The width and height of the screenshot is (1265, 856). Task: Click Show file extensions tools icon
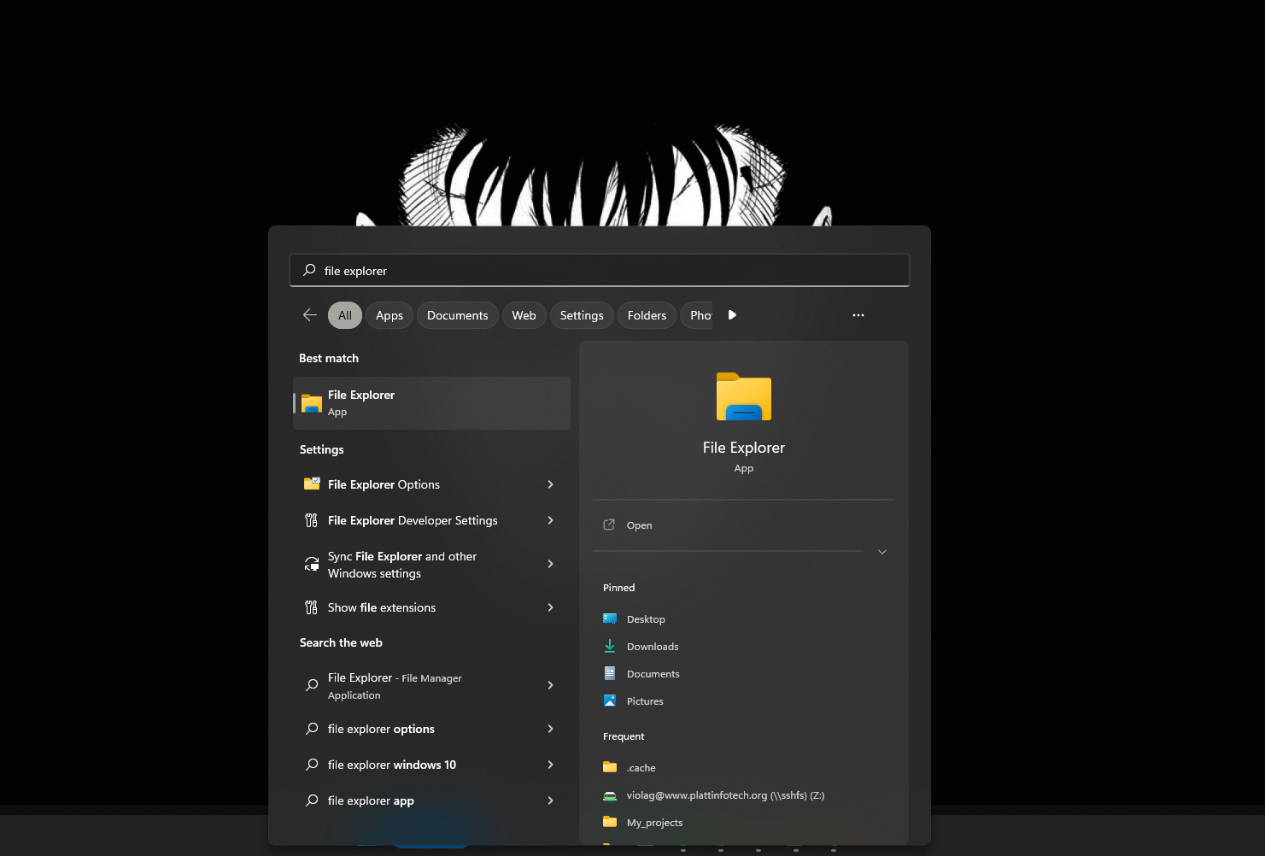pyautogui.click(x=312, y=607)
